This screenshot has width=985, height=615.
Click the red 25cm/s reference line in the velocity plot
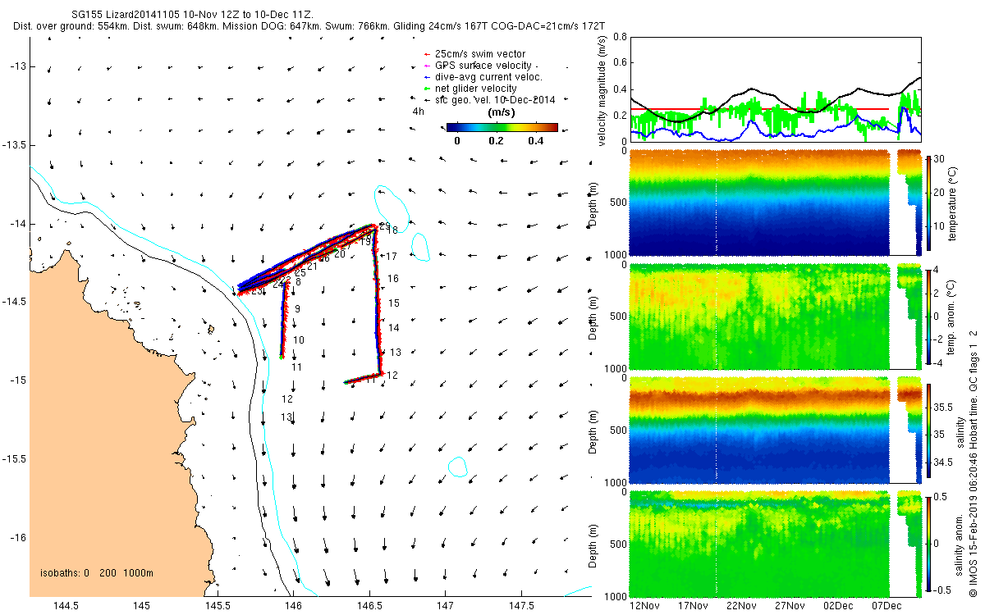[759, 109]
